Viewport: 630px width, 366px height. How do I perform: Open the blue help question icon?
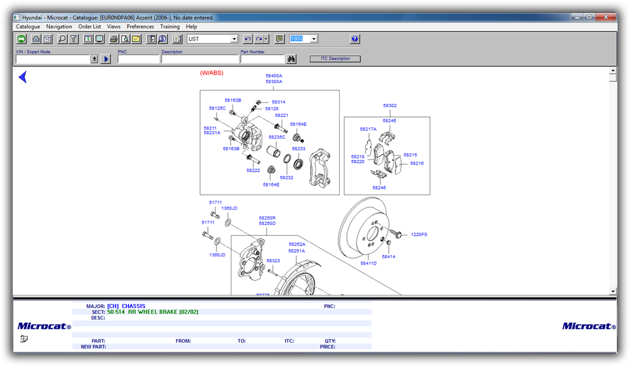354,39
